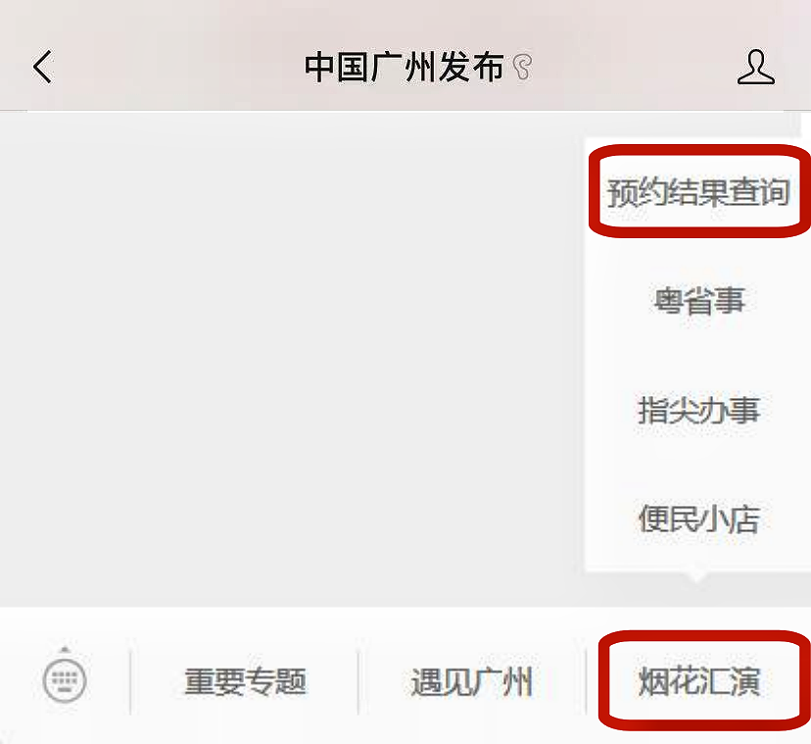
Task: Select 预约结果查询 from the popup menu
Action: [x=697, y=192]
